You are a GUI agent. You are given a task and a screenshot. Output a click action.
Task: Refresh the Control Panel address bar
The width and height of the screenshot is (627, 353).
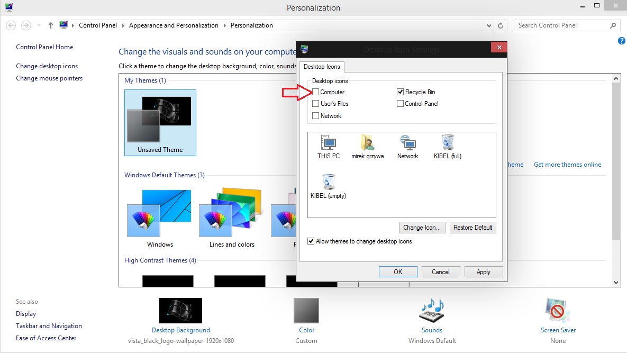pyautogui.click(x=500, y=25)
